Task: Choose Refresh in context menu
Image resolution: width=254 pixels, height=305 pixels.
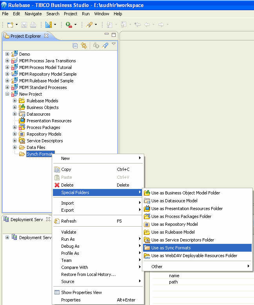Action: point(98,221)
